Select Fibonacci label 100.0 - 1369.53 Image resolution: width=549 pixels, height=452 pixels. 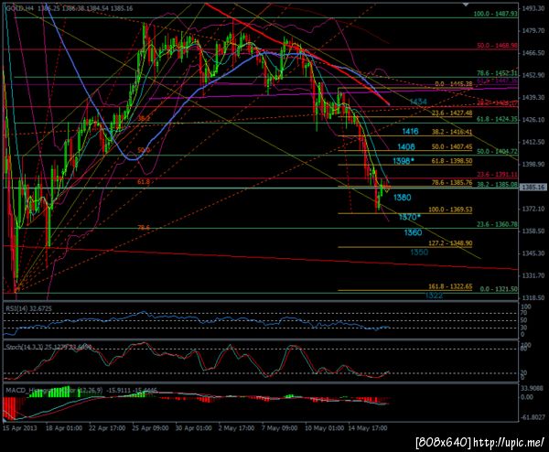click(450, 210)
